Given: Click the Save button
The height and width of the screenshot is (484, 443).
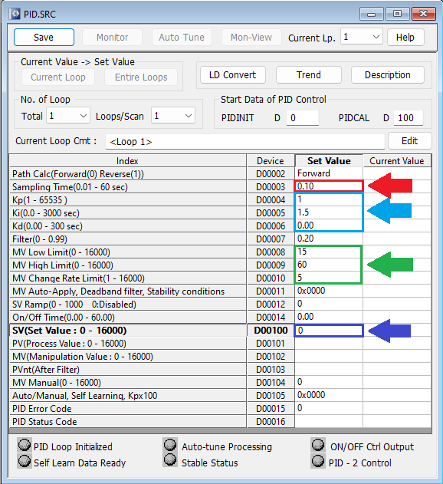Looking at the screenshot, I should [44, 38].
